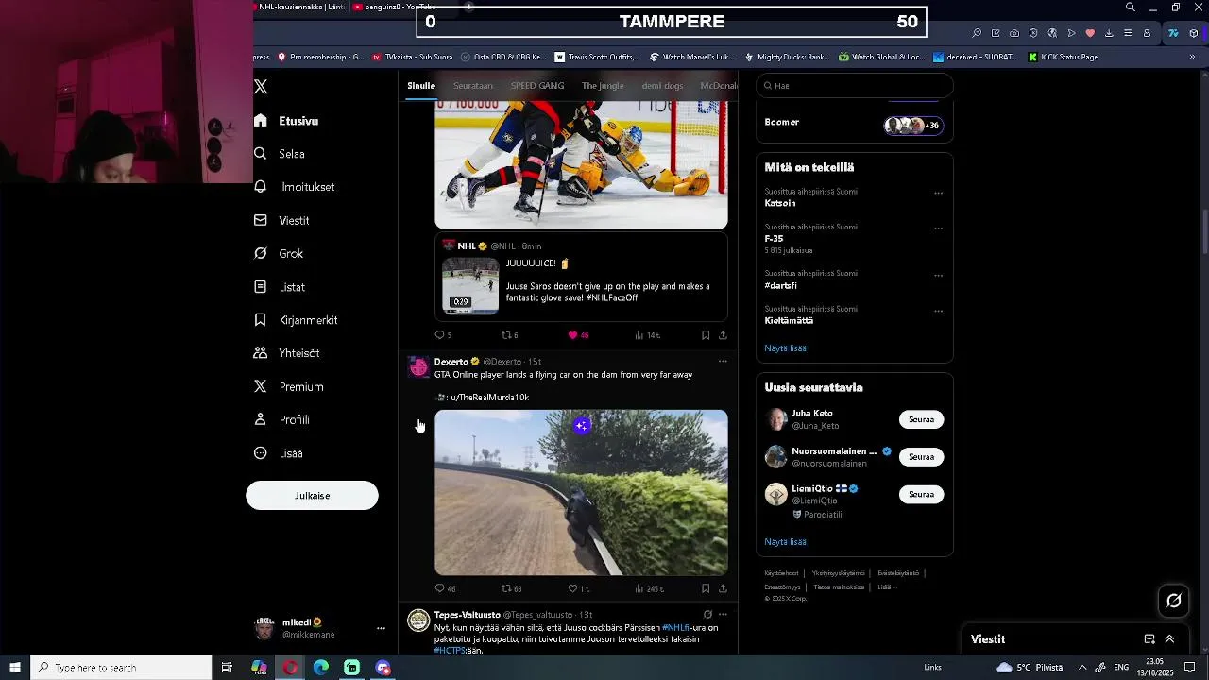Switch to The Jungle tab

[x=603, y=86]
